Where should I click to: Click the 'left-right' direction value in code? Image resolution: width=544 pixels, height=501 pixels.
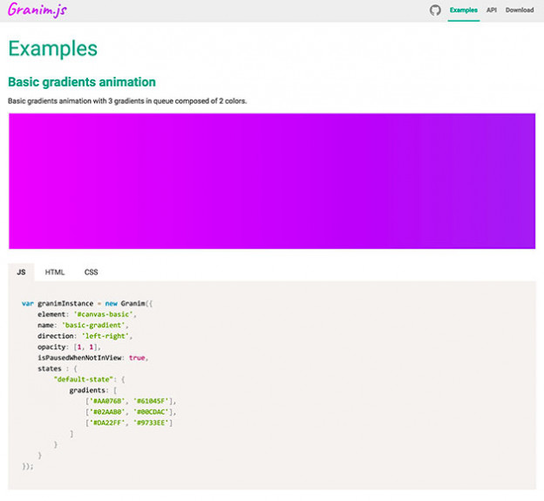[111, 335]
